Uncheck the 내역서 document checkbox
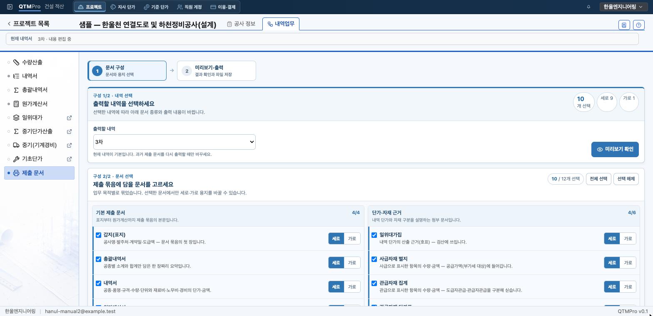The width and height of the screenshot is (653, 316). point(99,283)
